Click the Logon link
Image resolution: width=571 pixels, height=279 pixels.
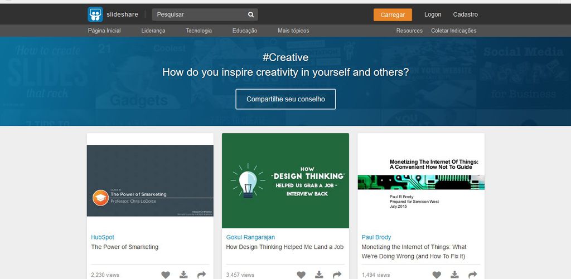433,14
